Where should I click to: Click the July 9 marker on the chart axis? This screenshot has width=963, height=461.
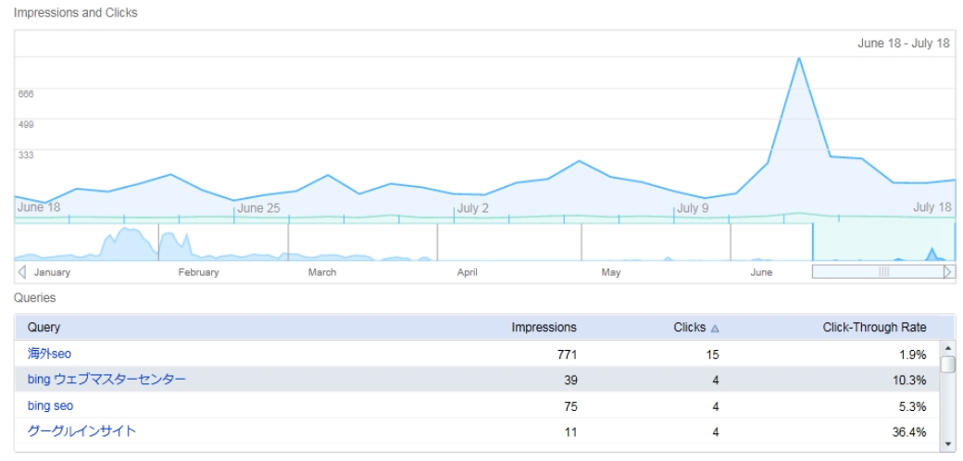pyautogui.click(x=693, y=208)
